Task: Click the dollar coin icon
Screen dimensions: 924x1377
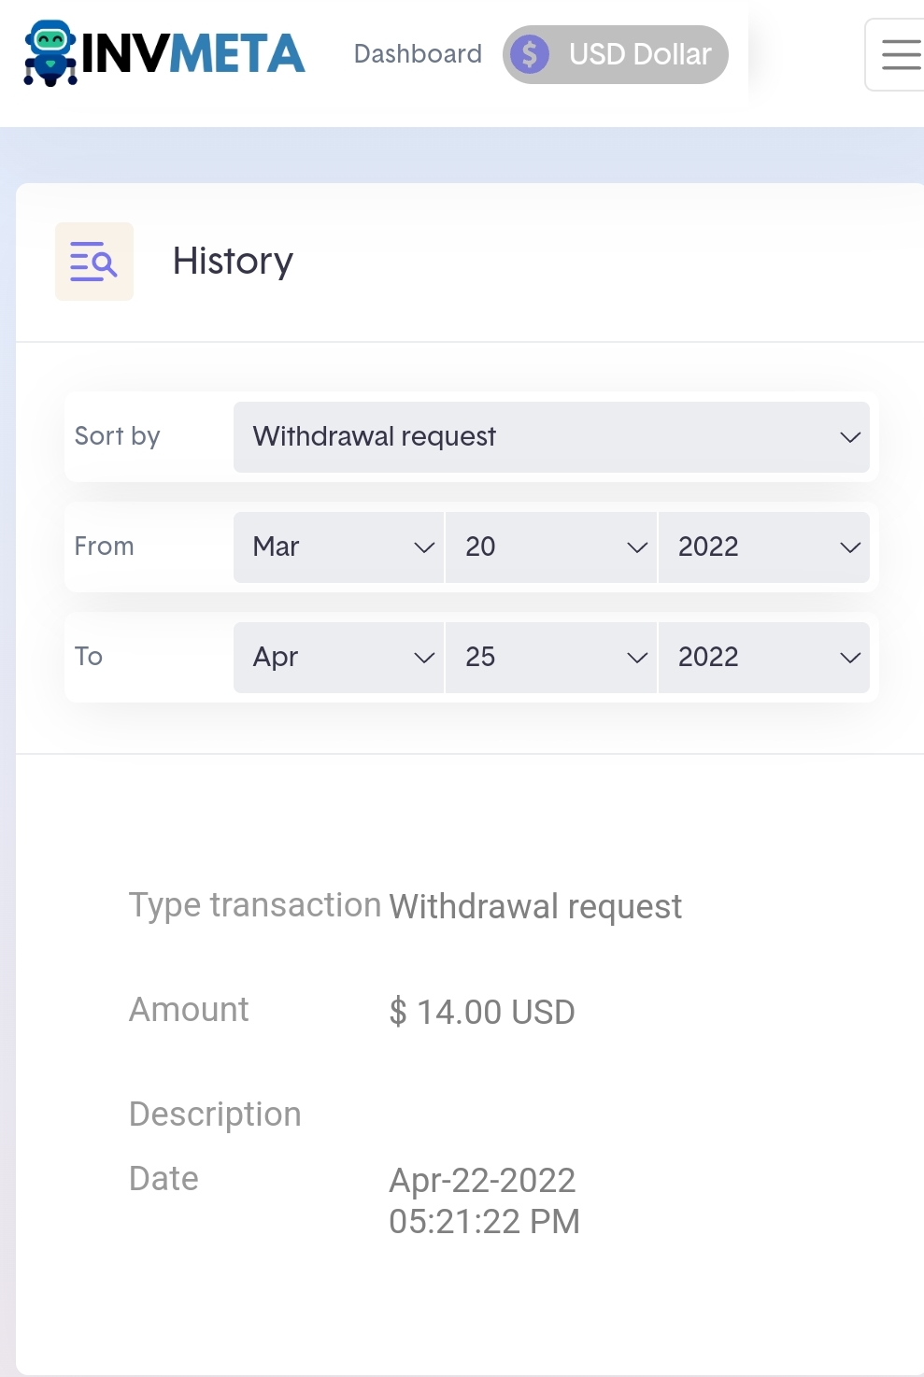Action: 530,54
